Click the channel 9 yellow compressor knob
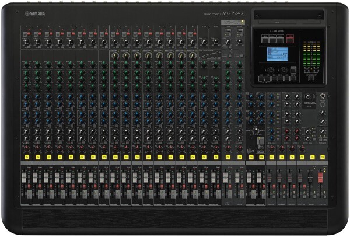The height and width of the screenshot is (237, 350). (x=115, y=55)
